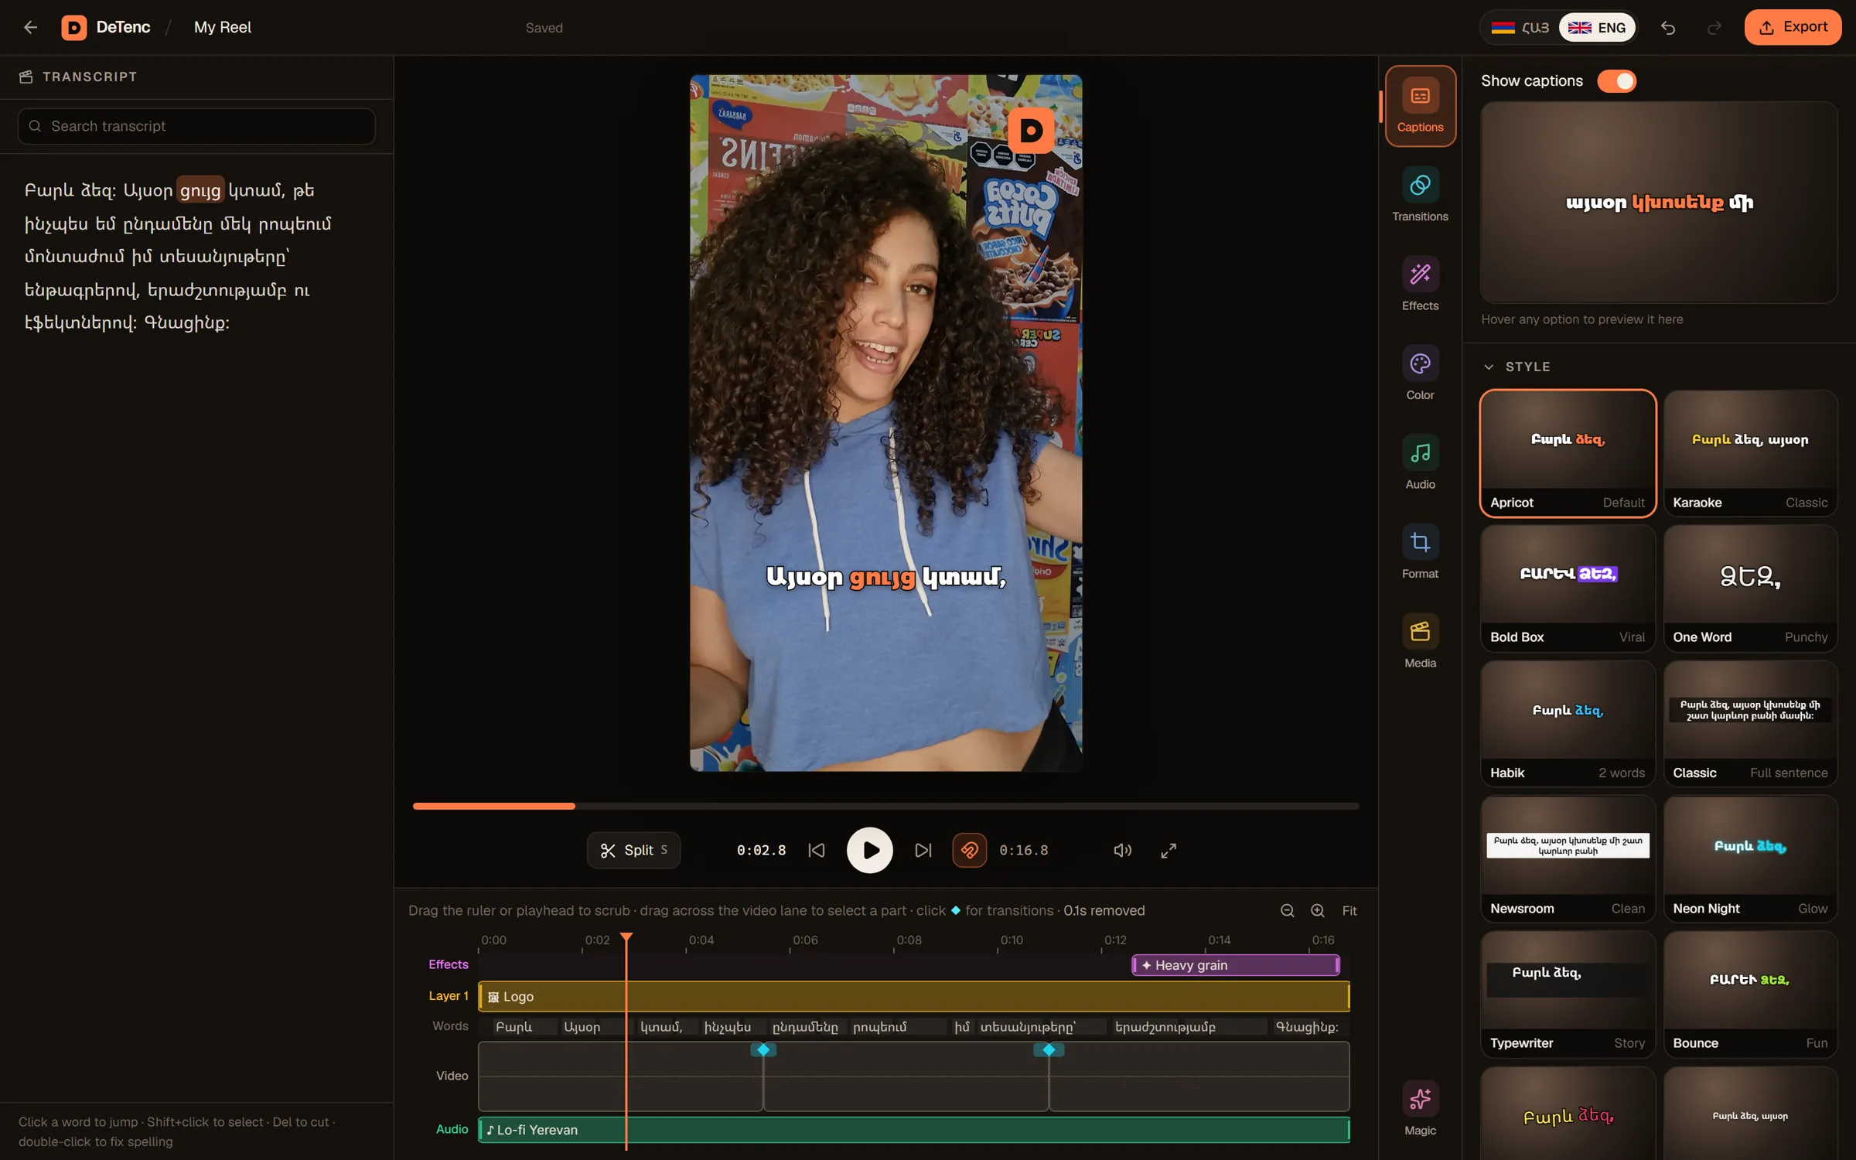Zoom in the timeline

tap(1318, 911)
